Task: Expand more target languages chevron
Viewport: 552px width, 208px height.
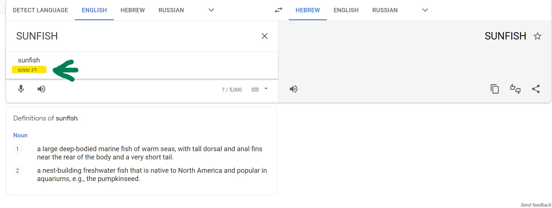Action: pos(425,10)
